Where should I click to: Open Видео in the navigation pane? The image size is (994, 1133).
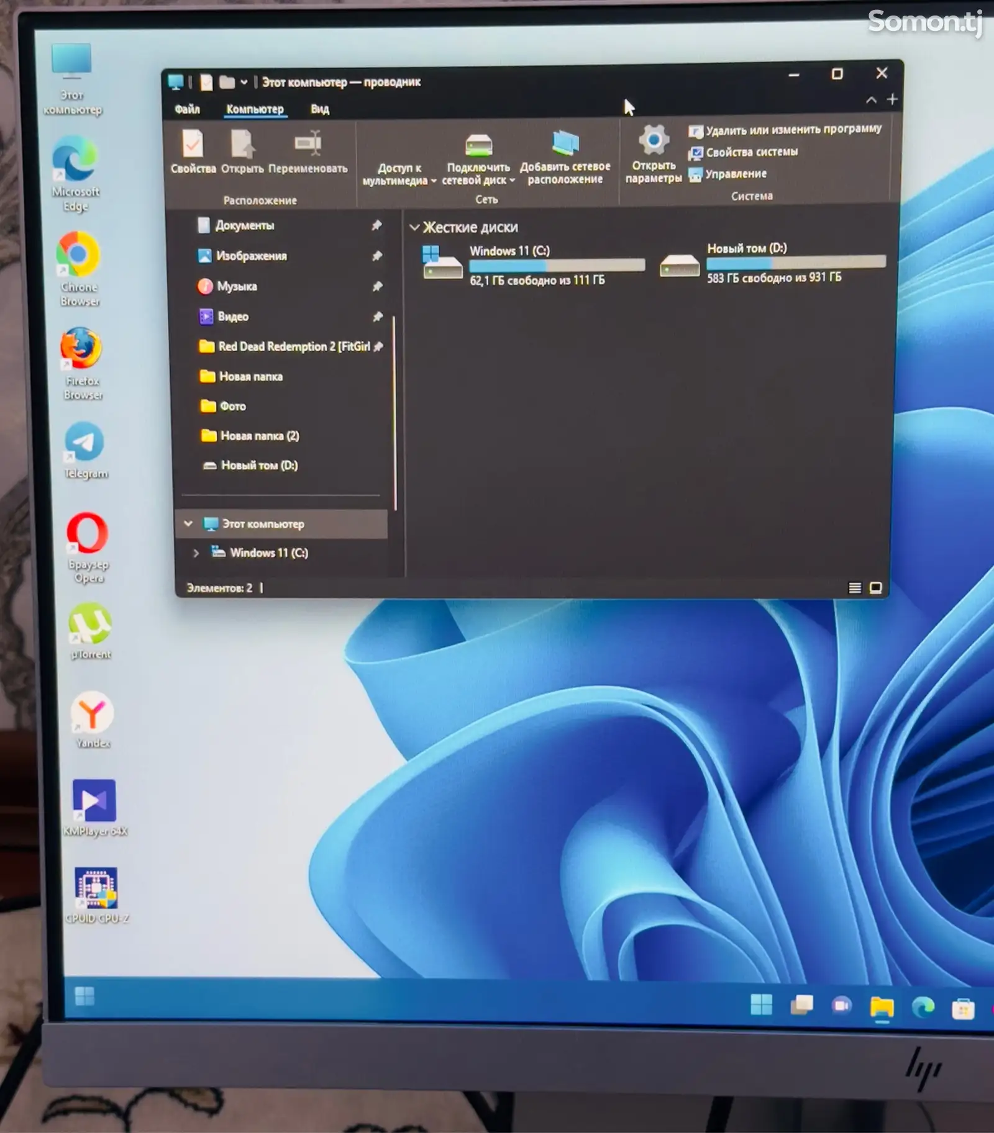[232, 317]
